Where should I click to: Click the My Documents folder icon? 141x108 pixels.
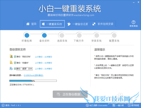11,56
